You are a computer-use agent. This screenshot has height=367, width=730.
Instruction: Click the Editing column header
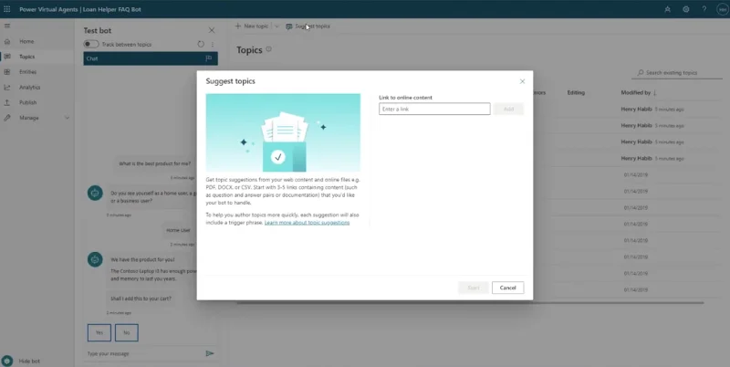click(576, 93)
